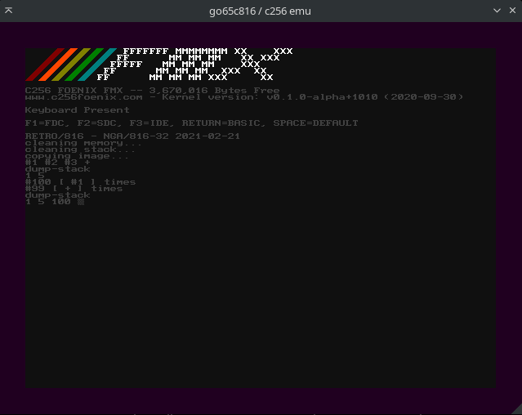Screen dimensions: 522x415
Task: Click the "1 5 100" stack output line
Action: click(48, 202)
